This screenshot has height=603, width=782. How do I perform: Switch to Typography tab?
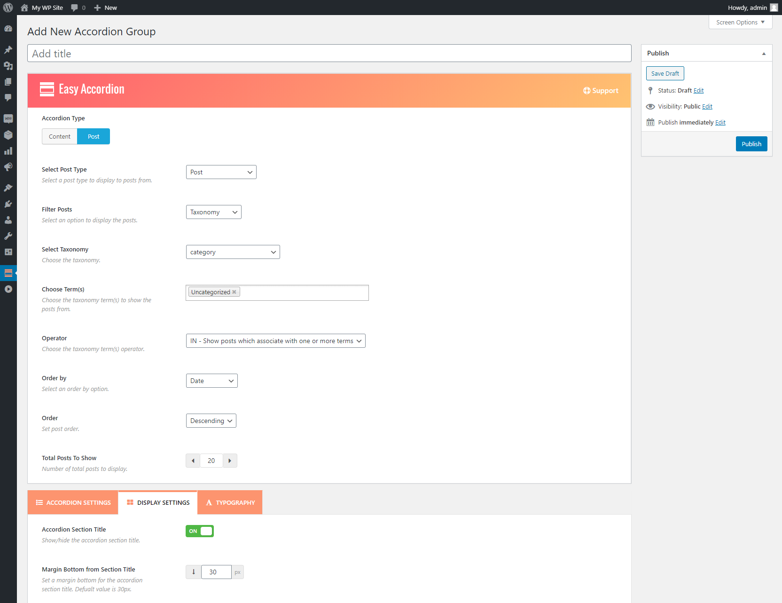click(x=230, y=502)
